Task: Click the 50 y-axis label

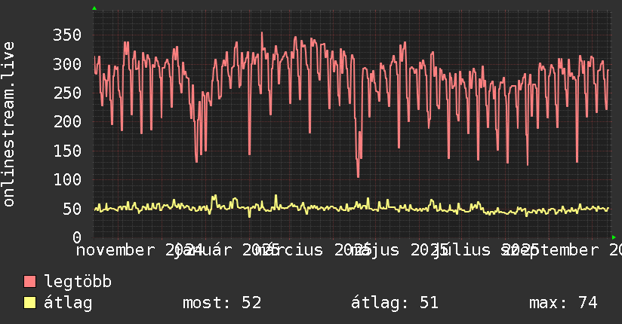Action: tap(72, 209)
